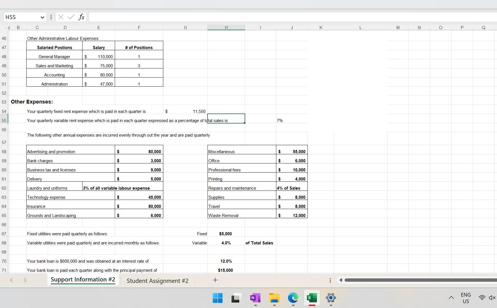Open the Name Box dropdown arrow
Image resolution: width=497 pixels, height=308 pixels.
pos(42,17)
